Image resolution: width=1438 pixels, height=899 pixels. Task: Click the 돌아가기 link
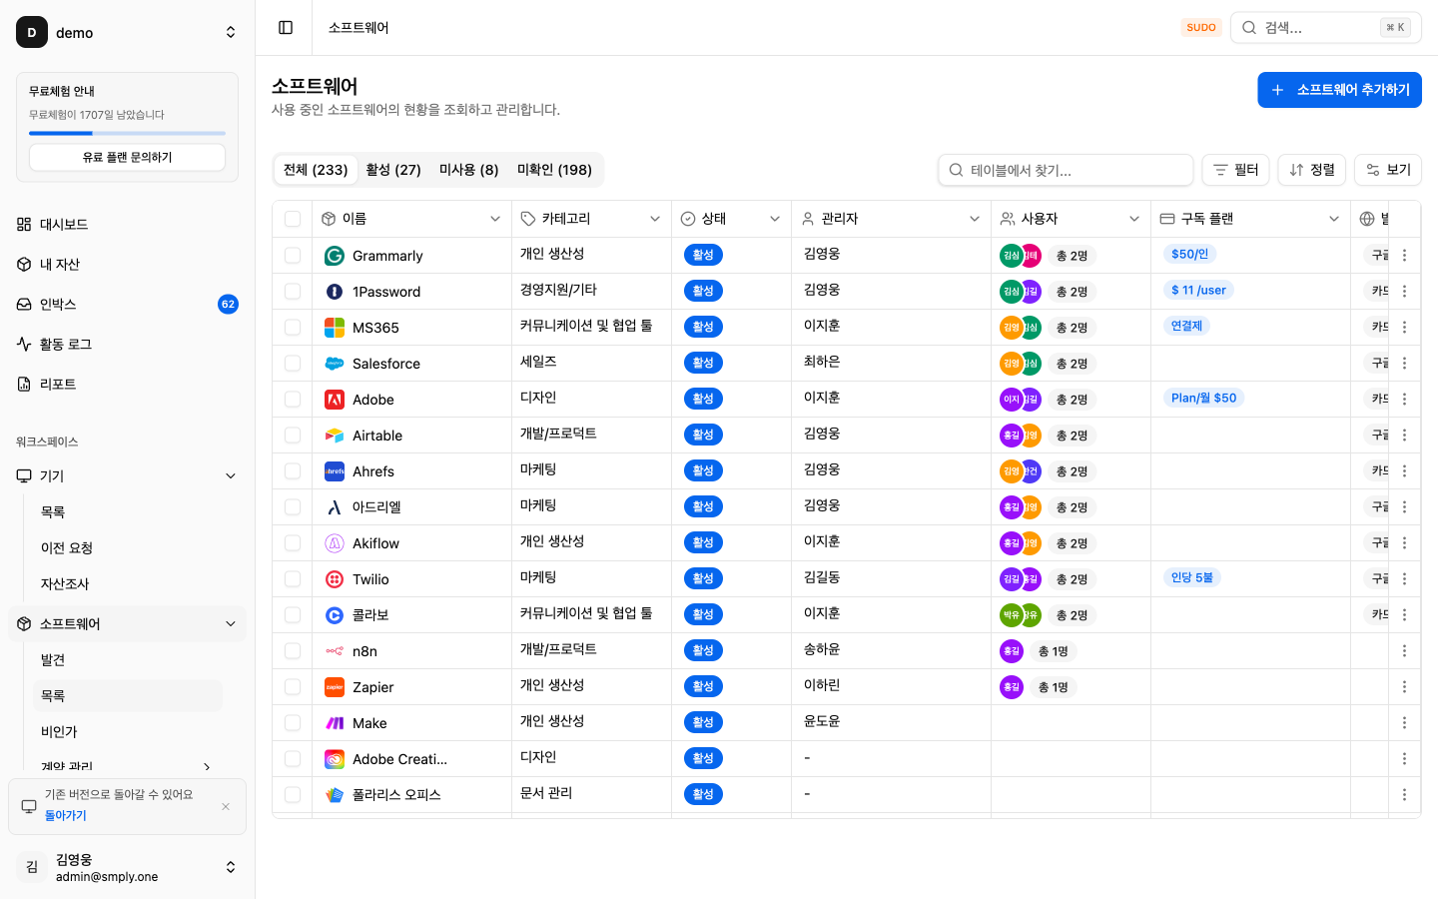66,815
